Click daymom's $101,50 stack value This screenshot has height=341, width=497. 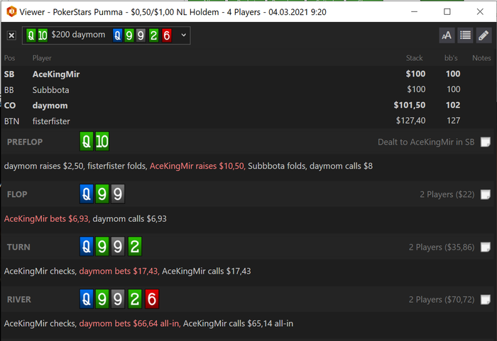tap(410, 105)
